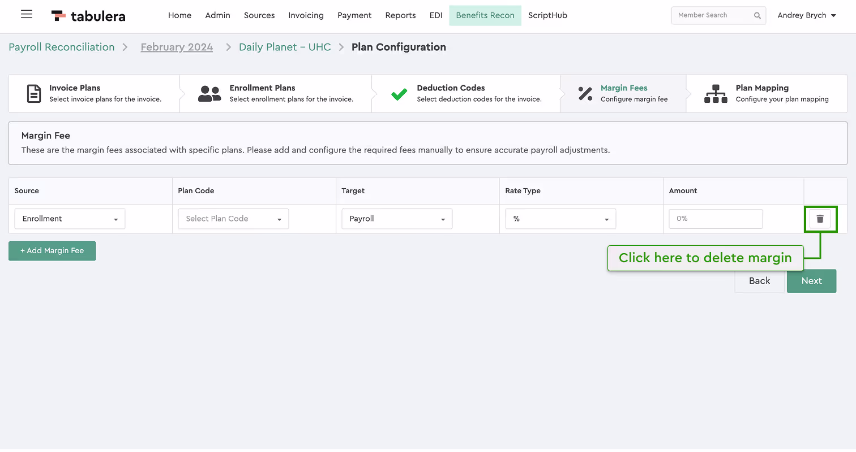Click the Plan Mapping hierarchy icon
Image resolution: width=856 pixels, height=452 pixels.
tap(716, 94)
